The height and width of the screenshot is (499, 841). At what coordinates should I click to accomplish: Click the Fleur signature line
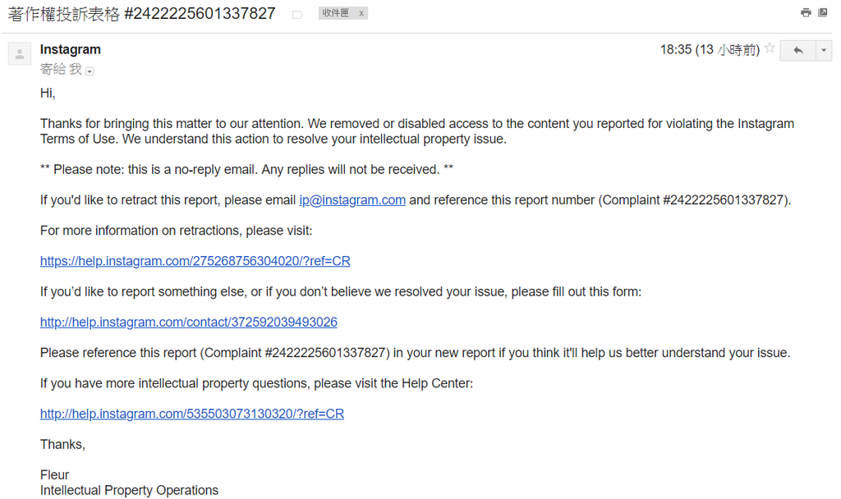55,474
